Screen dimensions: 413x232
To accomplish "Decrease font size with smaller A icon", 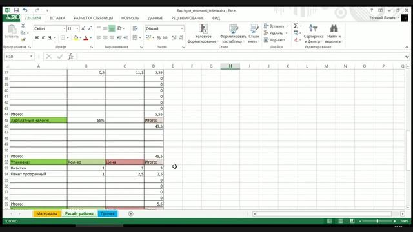I will [90, 28].
